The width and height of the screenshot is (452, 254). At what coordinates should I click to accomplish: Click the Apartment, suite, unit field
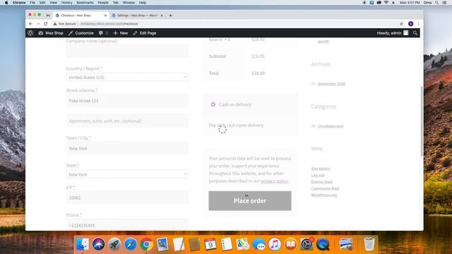(x=127, y=121)
